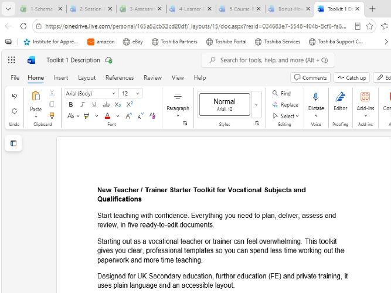Click the cloud saved status icon
The width and height of the screenshot is (391, 293).
point(108,60)
